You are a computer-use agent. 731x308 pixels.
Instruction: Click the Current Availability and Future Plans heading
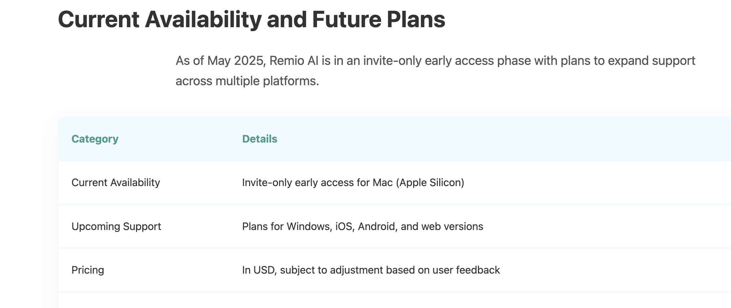coord(251,19)
